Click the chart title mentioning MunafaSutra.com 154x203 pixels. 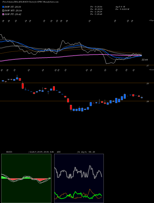click(x=30, y=2)
